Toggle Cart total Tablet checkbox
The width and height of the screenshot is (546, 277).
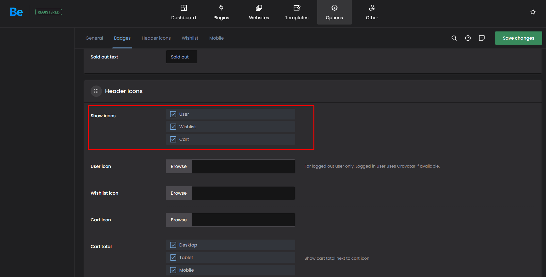(x=173, y=258)
